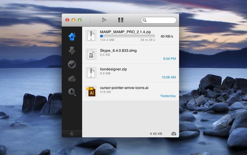Image resolution: width=247 pixels, height=155 pixels.
Task: Click the Skype dmg file icon
Action: point(91,54)
